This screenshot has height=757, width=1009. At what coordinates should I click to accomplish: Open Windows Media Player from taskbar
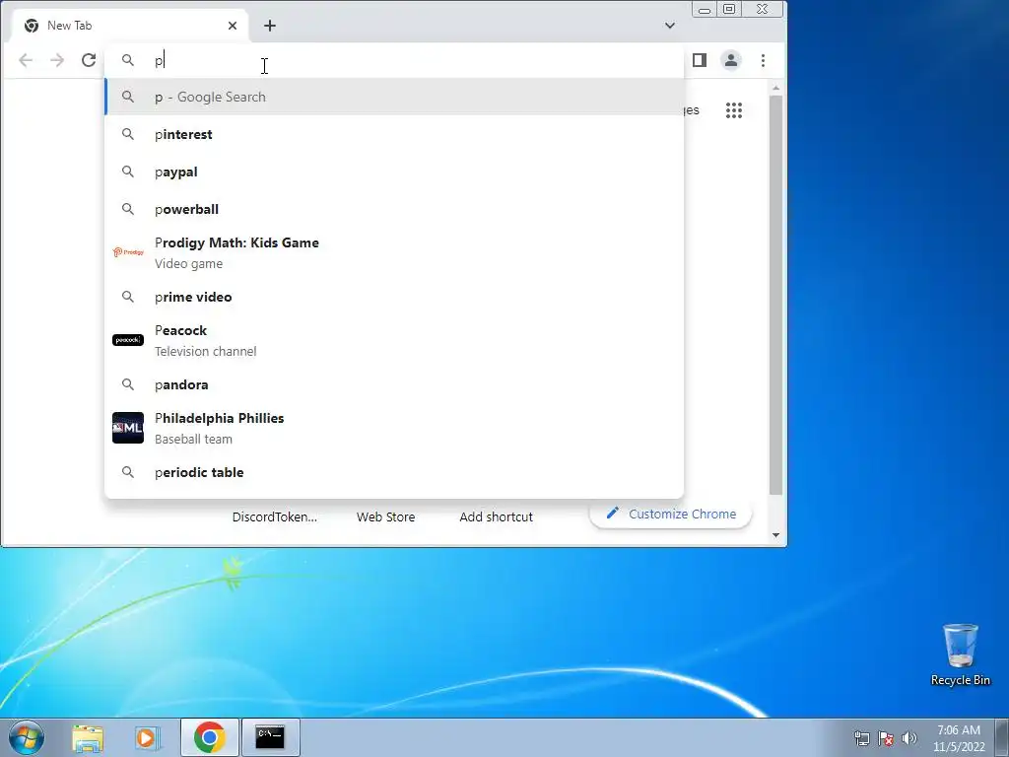(x=147, y=737)
